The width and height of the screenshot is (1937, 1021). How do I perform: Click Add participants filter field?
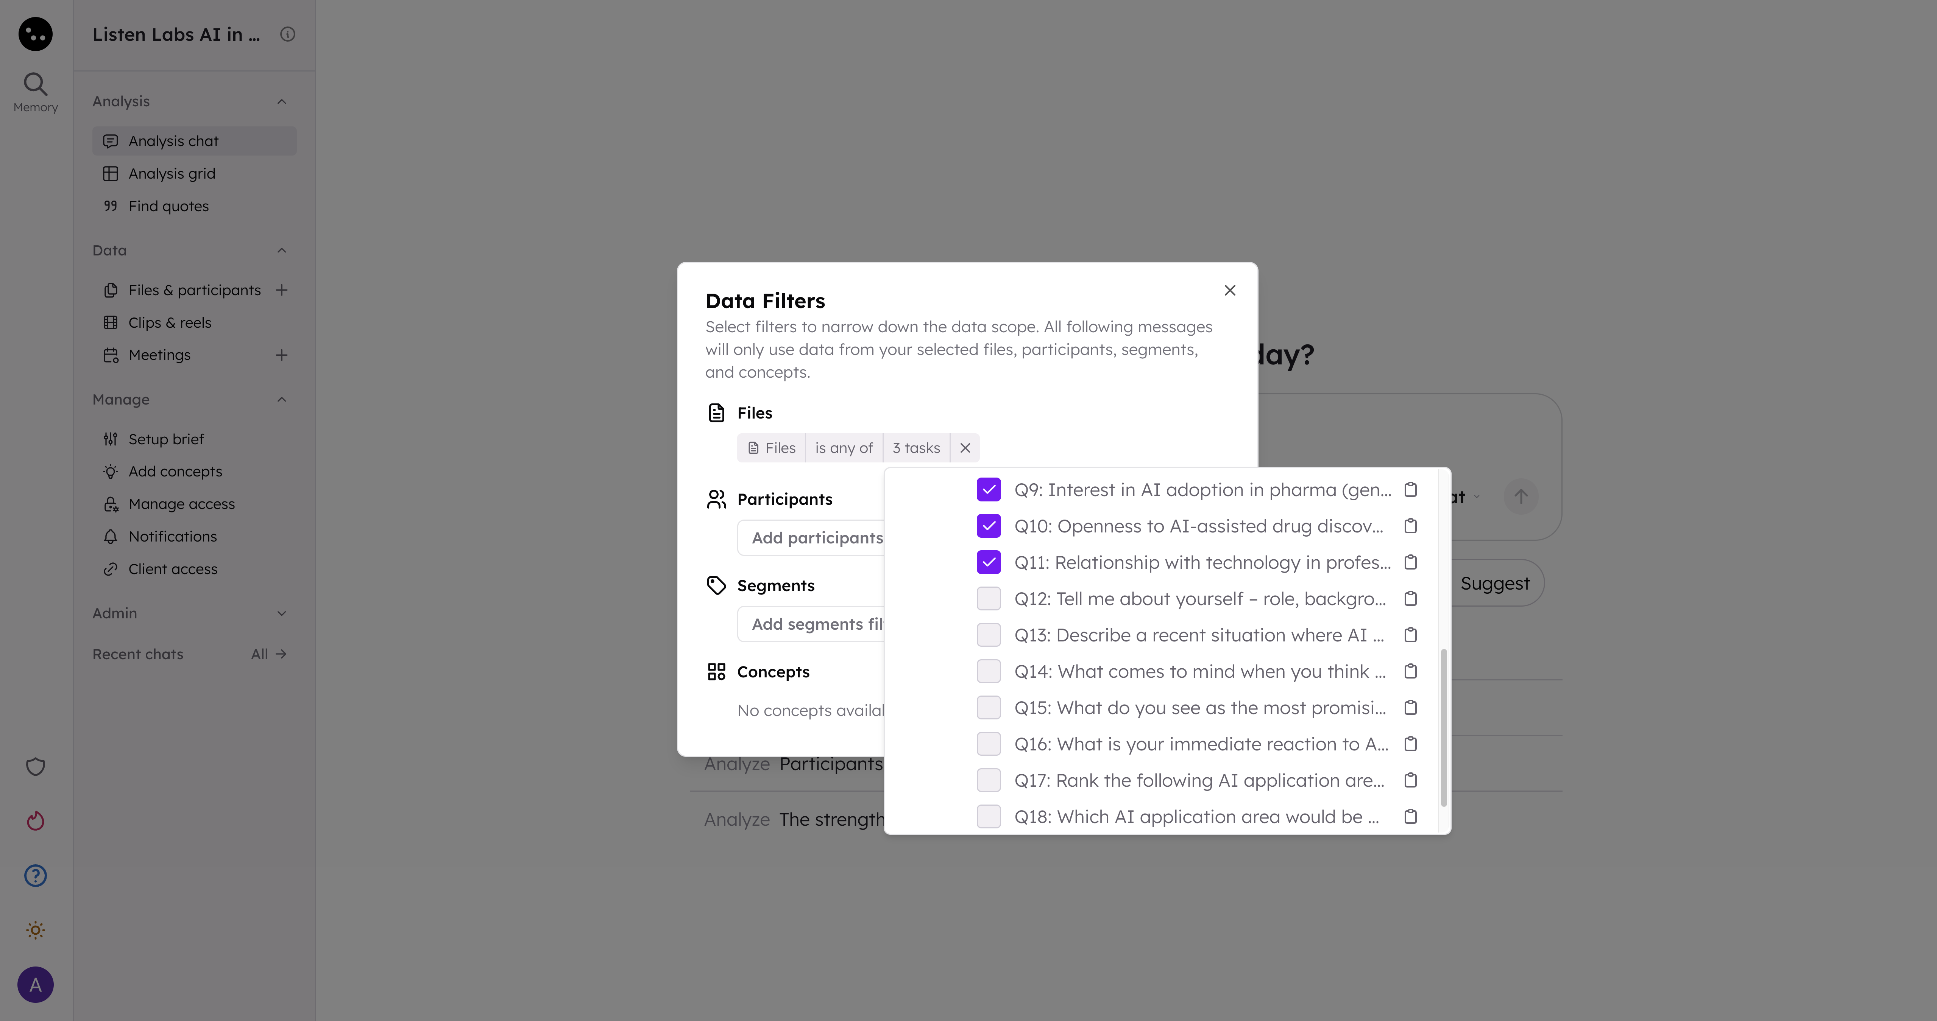point(811,538)
